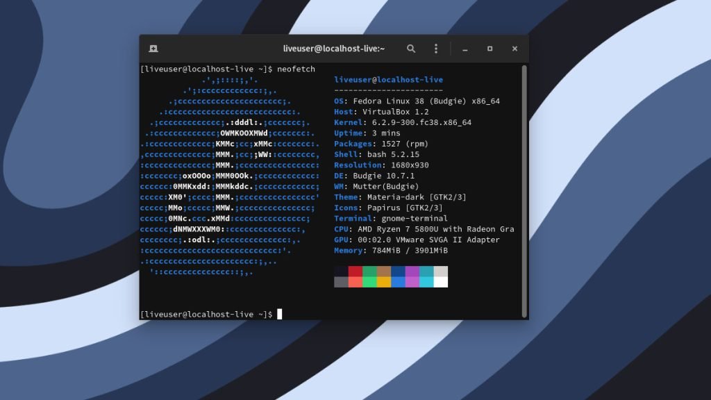The height and width of the screenshot is (400, 711).
Task: Click the 'Memory: 784MiB / 3901MiB' line
Action: click(391, 250)
